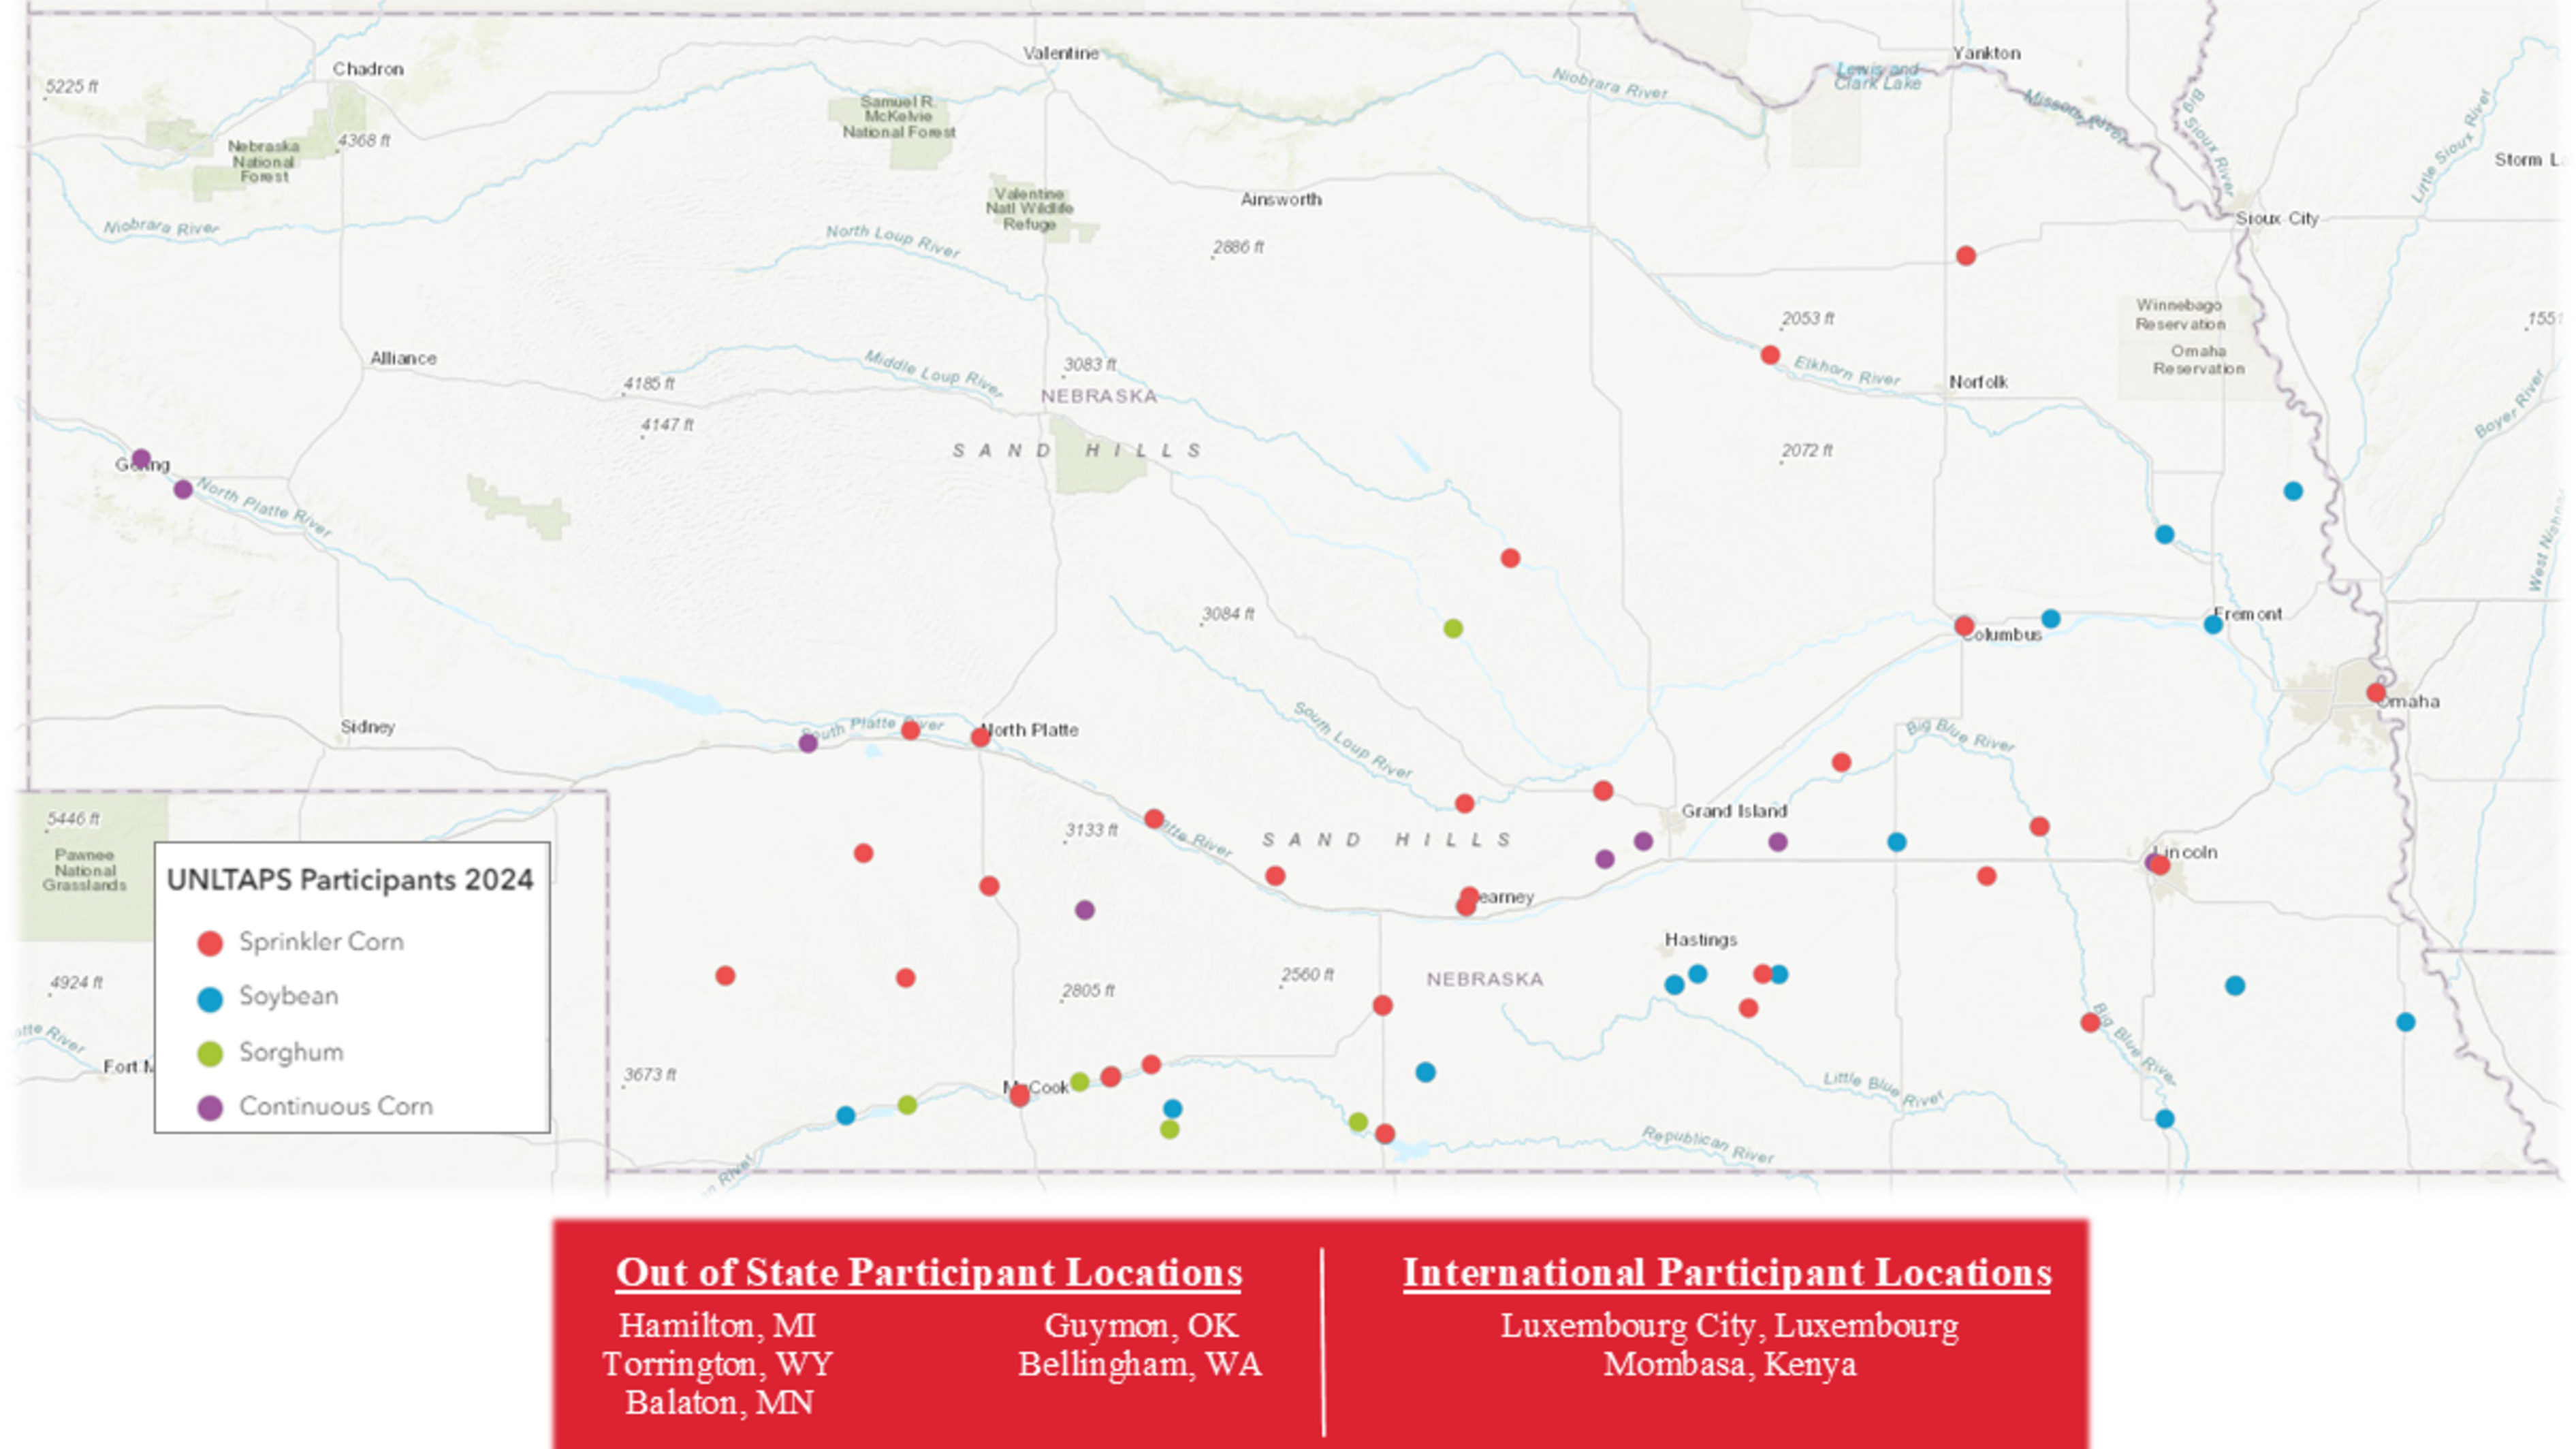The height and width of the screenshot is (1449, 2576).
Task: Select the red marker at Omaha
Action: click(x=2376, y=692)
